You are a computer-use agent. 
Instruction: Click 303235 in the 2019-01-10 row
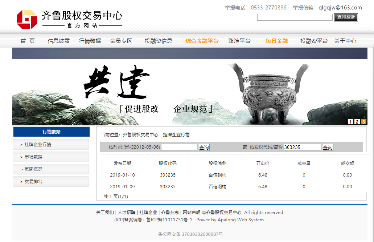(168, 175)
